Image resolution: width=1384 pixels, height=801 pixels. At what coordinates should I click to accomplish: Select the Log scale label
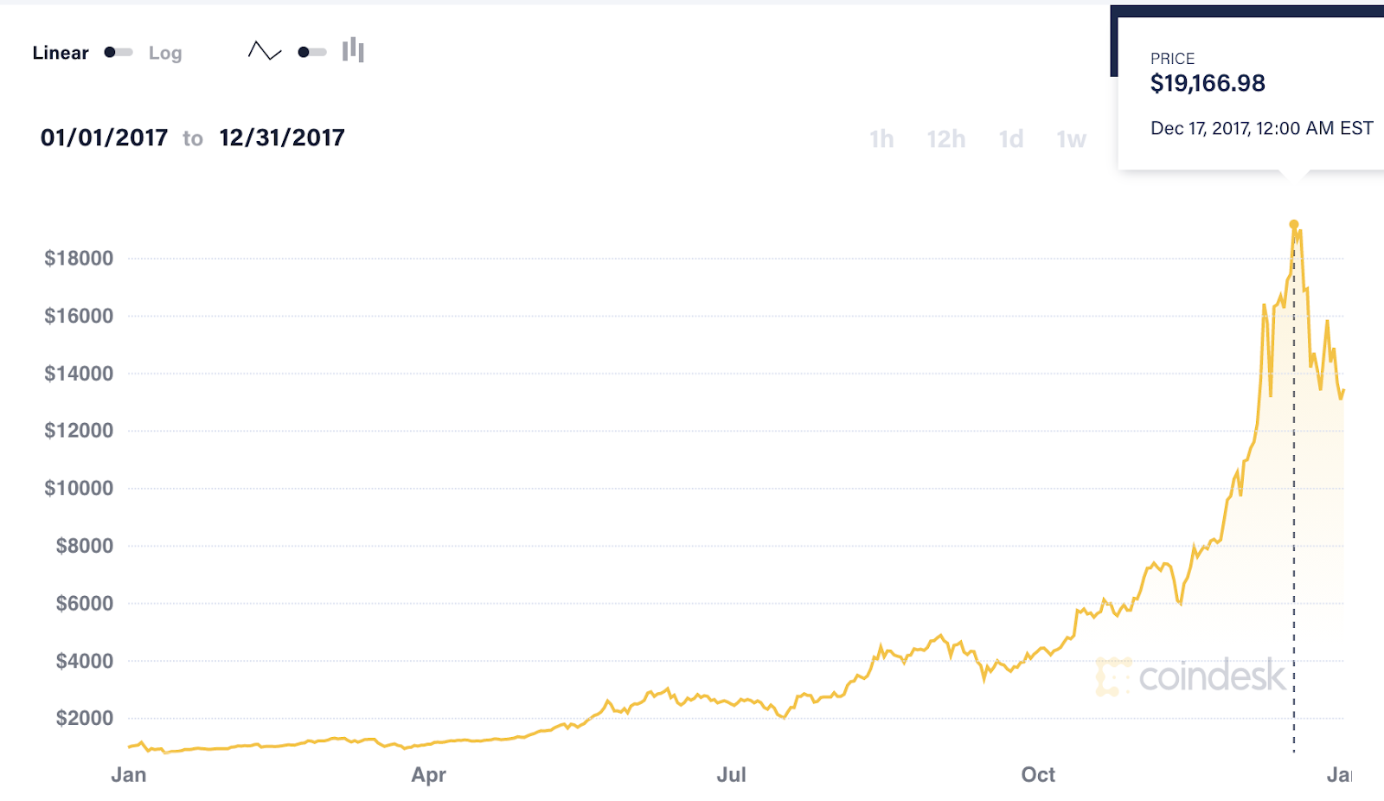tap(165, 54)
